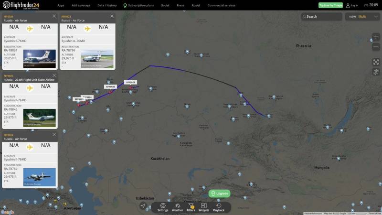
Task: Open Subscription plans menu
Action: (x=138, y=5)
